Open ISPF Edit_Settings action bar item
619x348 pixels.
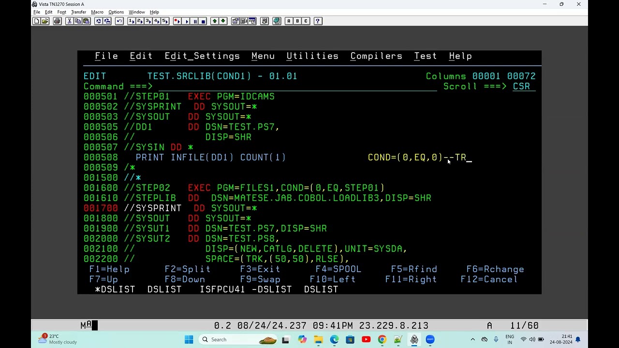click(x=202, y=56)
